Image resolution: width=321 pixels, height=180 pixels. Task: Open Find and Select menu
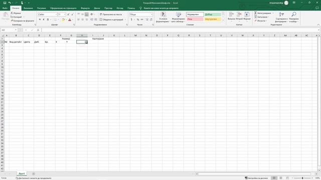[294, 17]
